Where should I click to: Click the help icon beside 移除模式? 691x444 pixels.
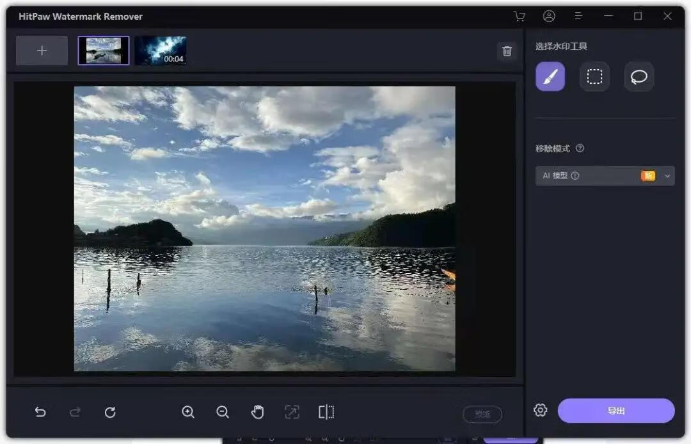(580, 148)
